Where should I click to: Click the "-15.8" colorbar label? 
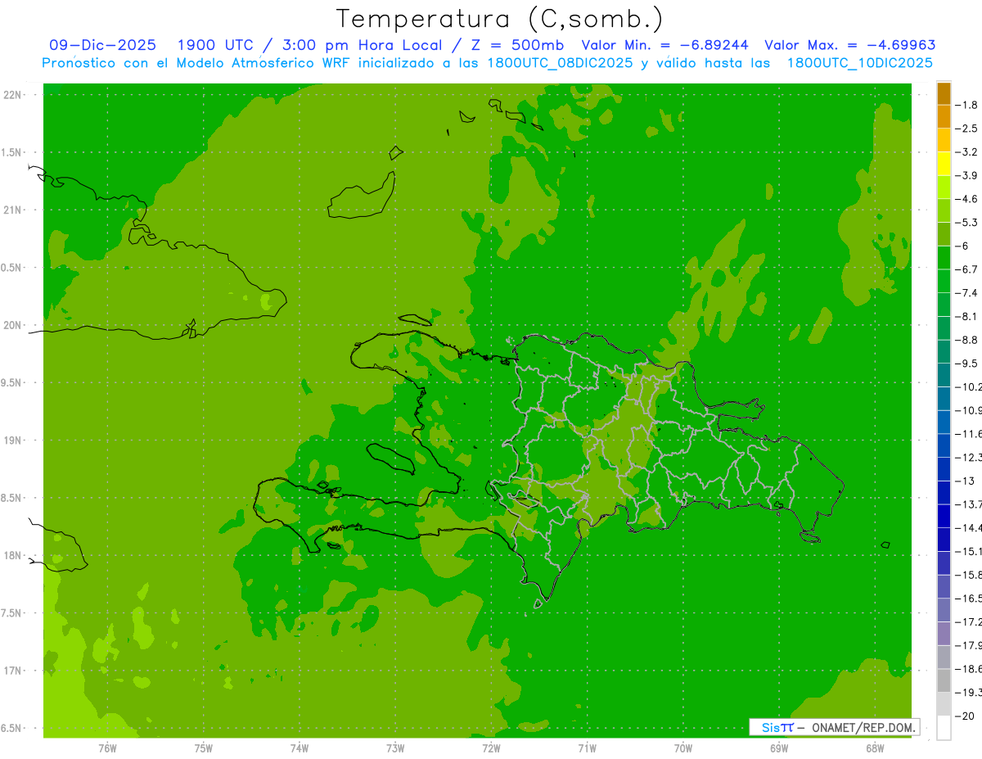(x=968, y=575)
